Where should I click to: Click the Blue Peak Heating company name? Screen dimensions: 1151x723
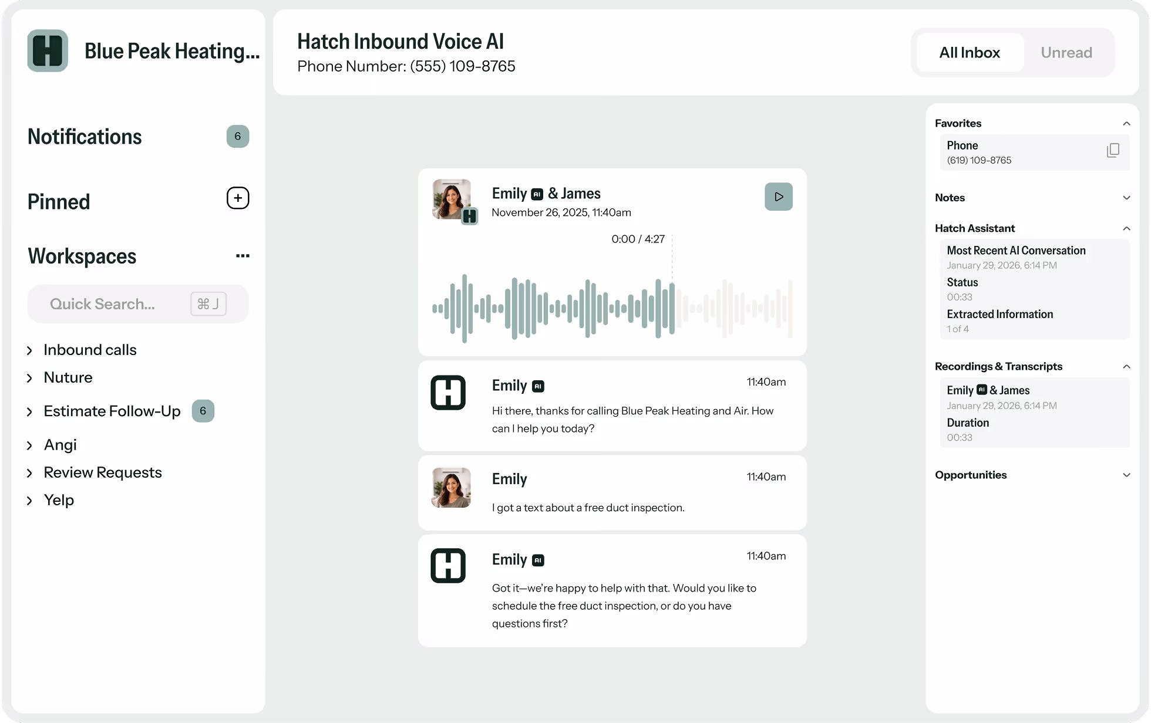coord(172,51)
